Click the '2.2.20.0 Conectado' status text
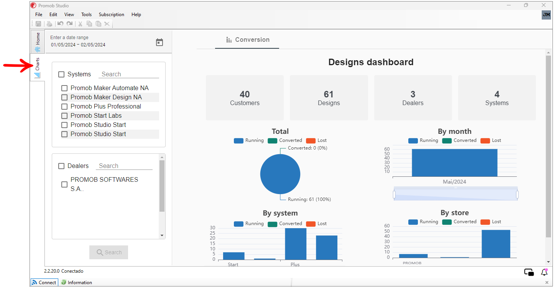The width and height of the screenshot is (554, 288). pos(64,271)
